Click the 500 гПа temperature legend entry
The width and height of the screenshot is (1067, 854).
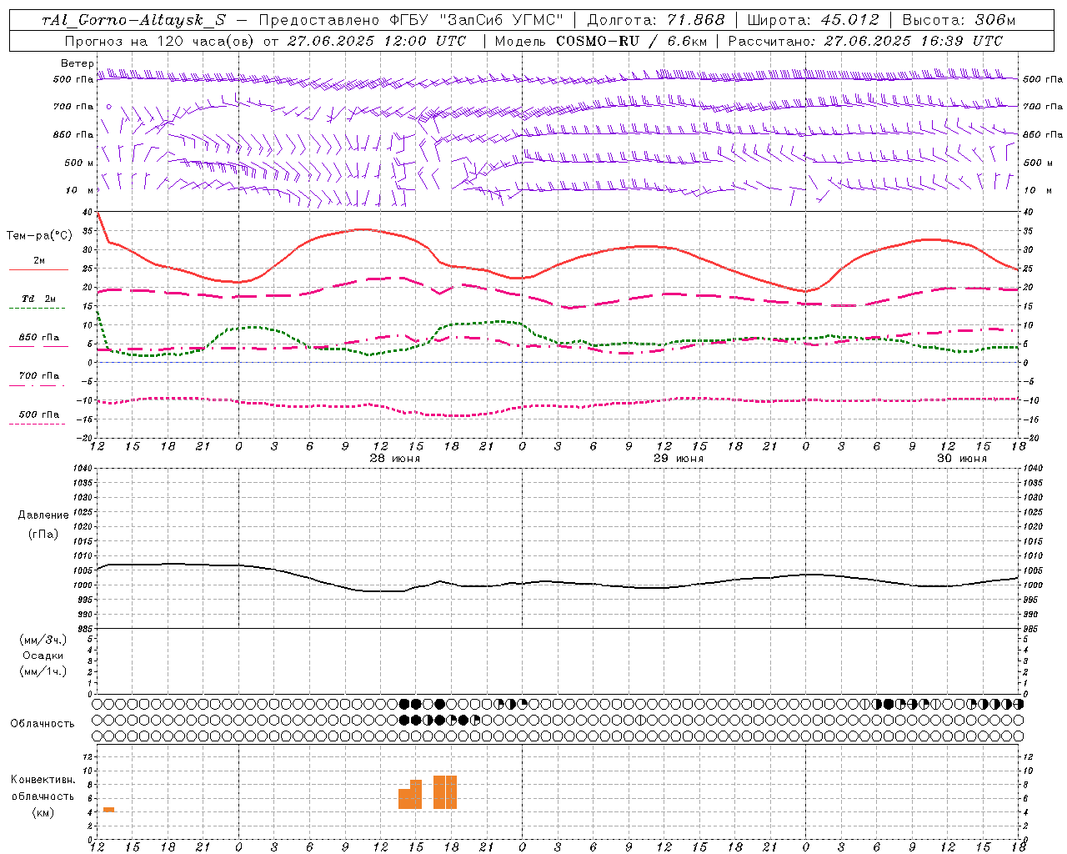38,414
